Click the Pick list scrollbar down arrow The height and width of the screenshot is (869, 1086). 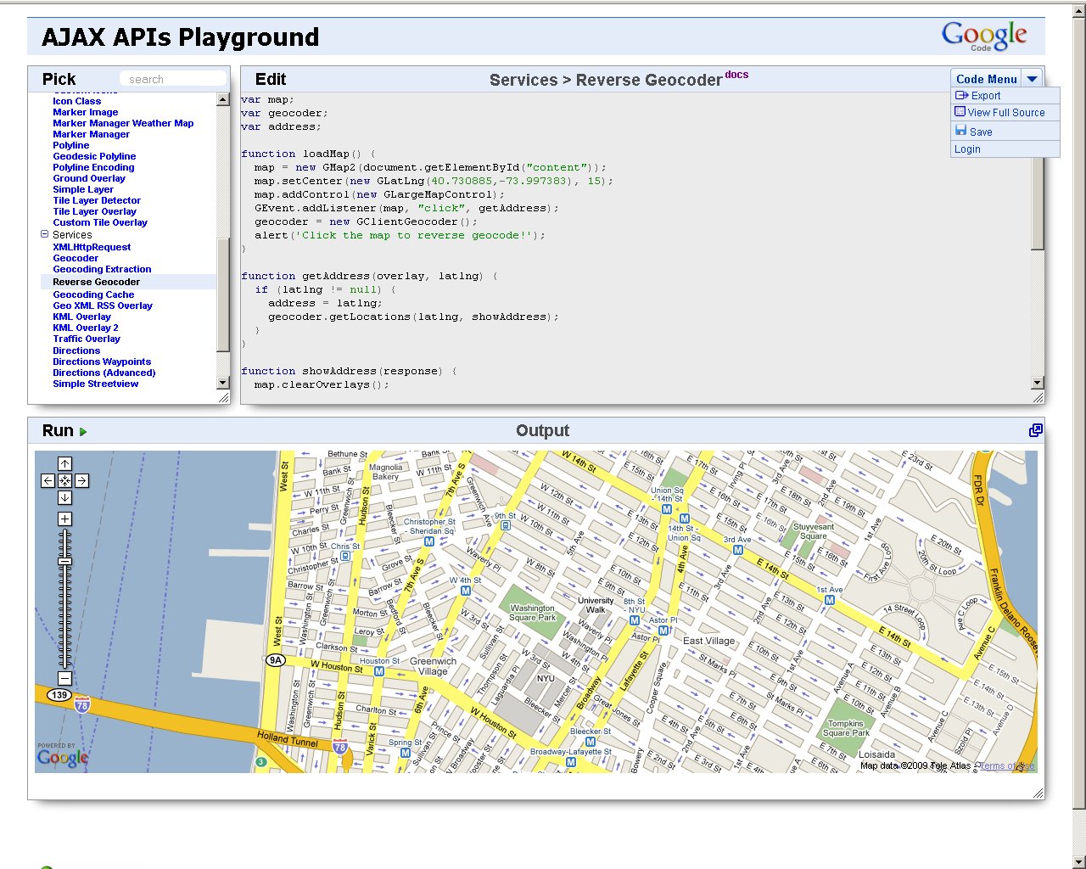223,383
